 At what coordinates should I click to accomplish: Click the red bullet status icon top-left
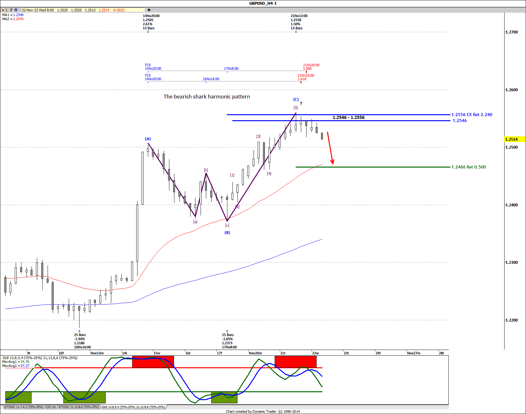(x=3, y=10)
